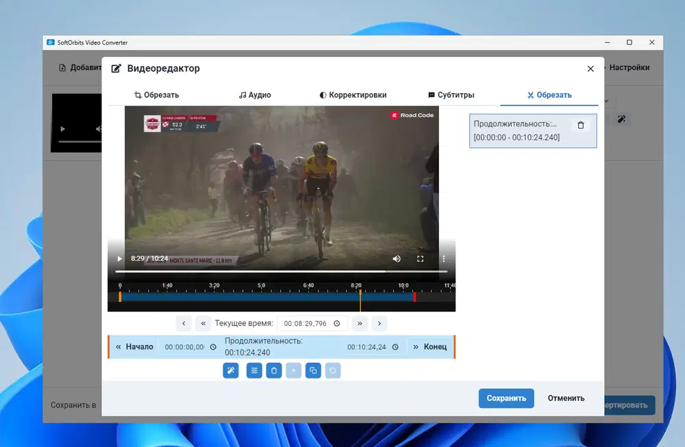685x447 pixels.
Task: Click the video frame with cyclists
Action: tap(282, 183)
